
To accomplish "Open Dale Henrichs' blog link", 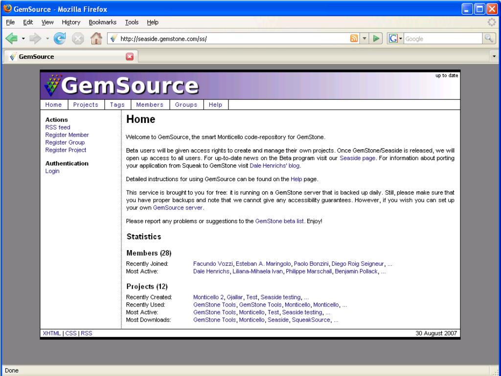I will [275, 165].
